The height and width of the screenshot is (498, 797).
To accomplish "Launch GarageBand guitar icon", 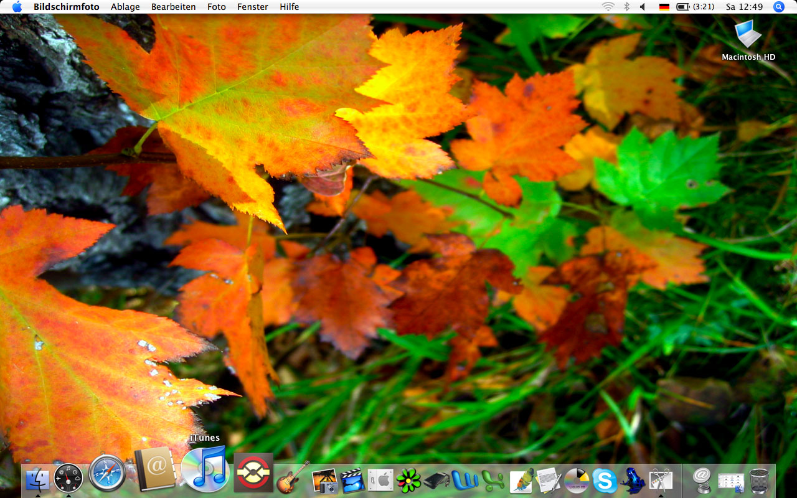I will tap(293, 478).
